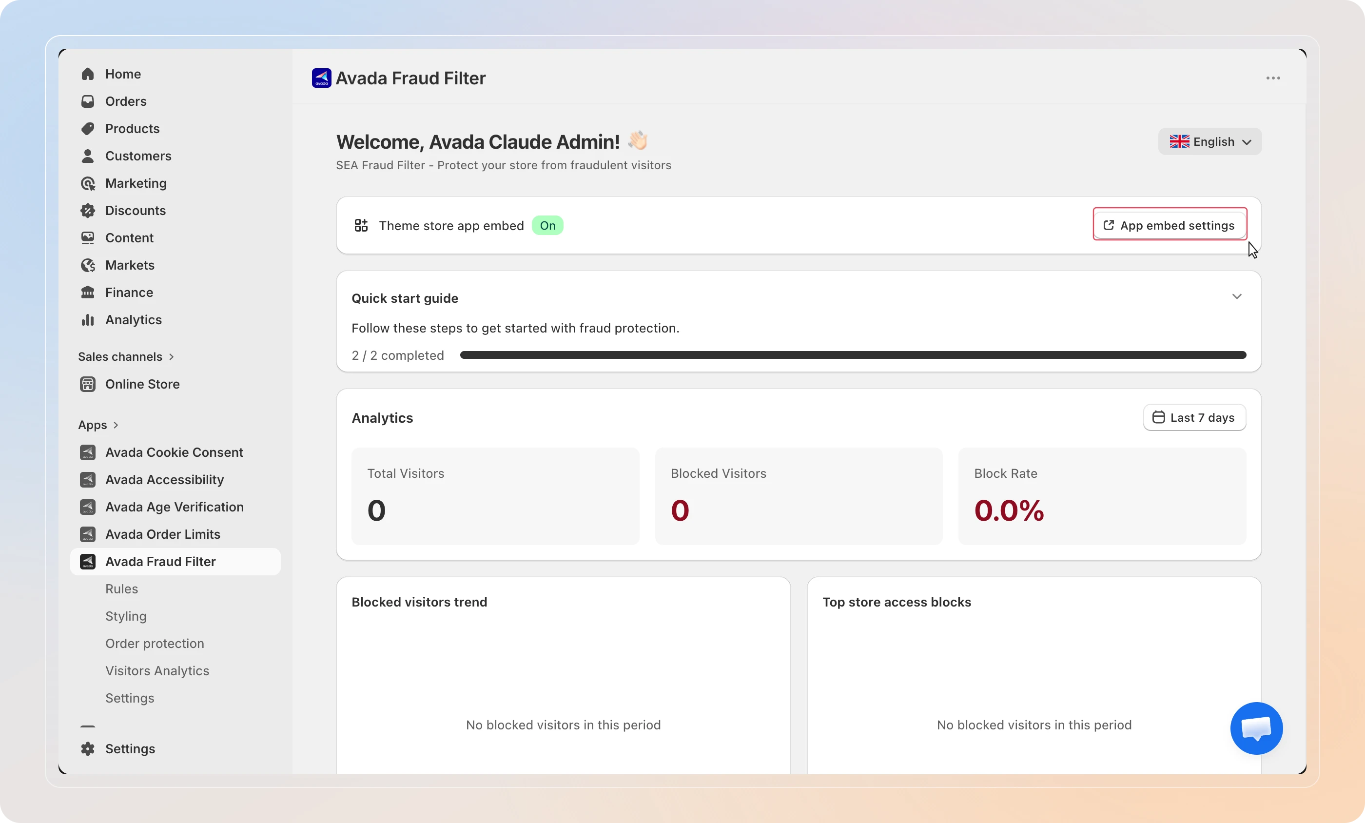
Task: Collapse the Quick start guide chevron
Action: [1237, 296]
